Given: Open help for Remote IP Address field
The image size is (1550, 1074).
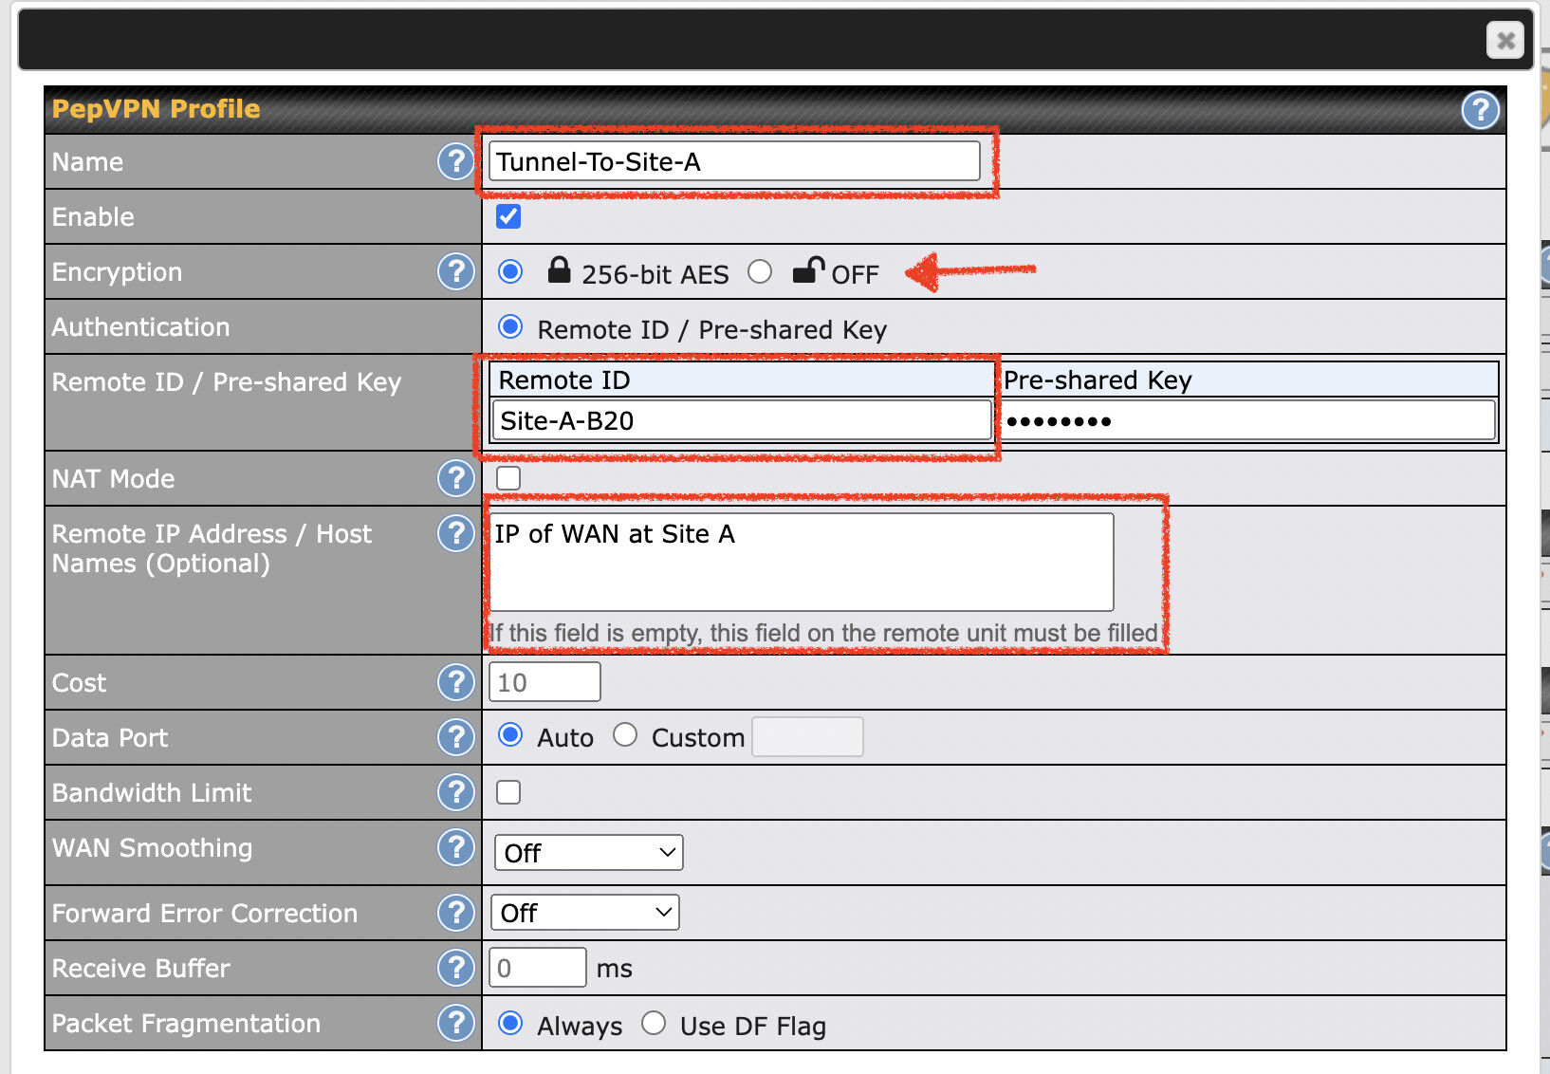Looking at the screenshot, I should [455, 534].
